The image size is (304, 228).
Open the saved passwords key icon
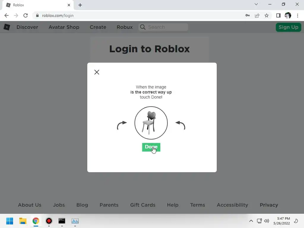[247, 15]
